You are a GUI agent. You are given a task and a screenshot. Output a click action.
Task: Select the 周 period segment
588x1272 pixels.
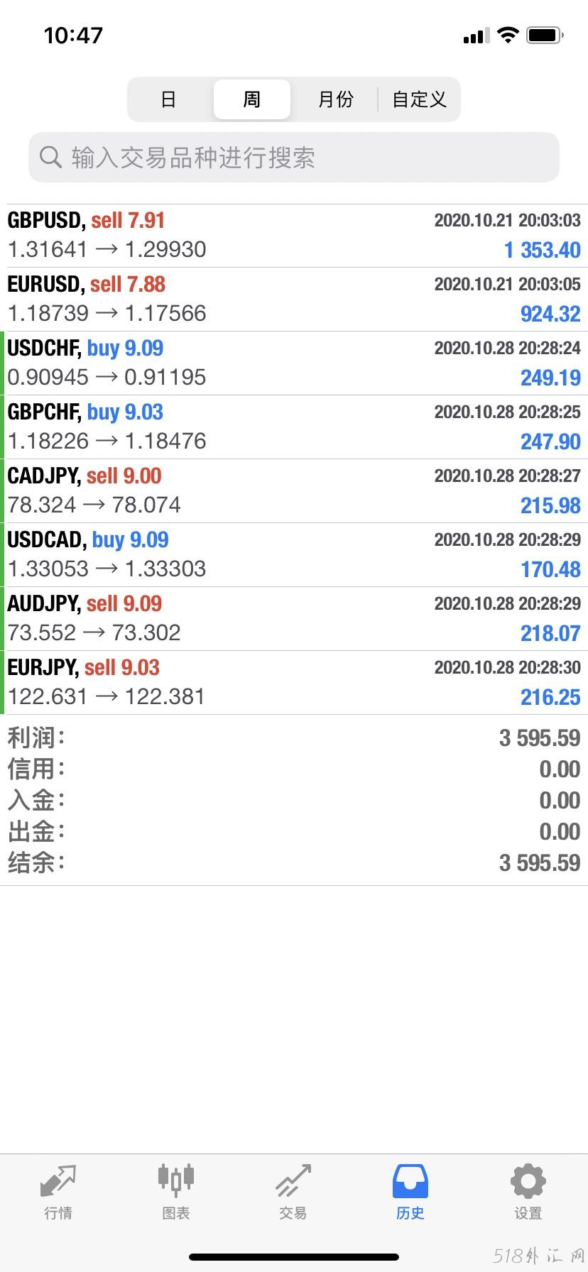[x=252, y=99]
